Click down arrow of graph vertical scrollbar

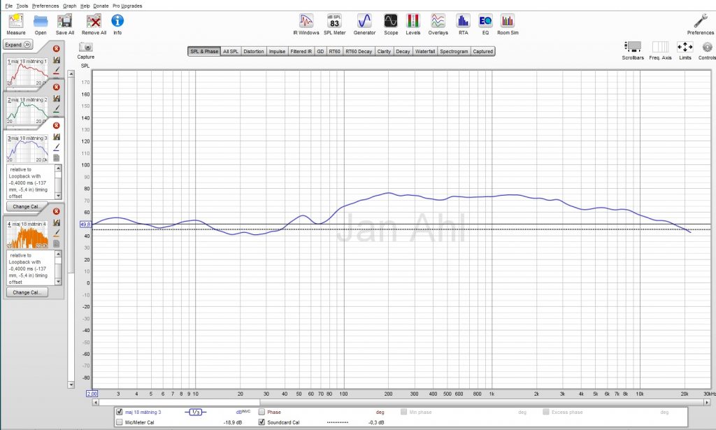[x=71, y=385]
